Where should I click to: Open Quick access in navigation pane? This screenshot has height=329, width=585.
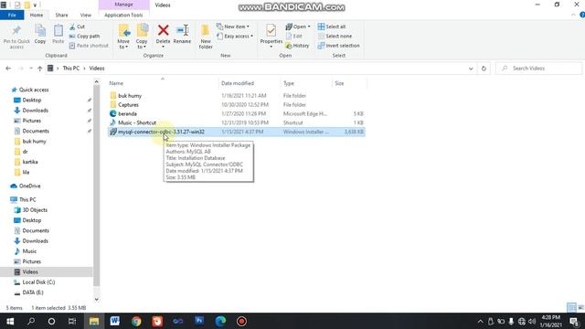coord(34,90)
